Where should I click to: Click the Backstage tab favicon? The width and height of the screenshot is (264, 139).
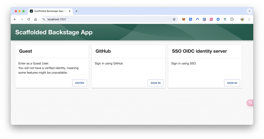point(31,11)
